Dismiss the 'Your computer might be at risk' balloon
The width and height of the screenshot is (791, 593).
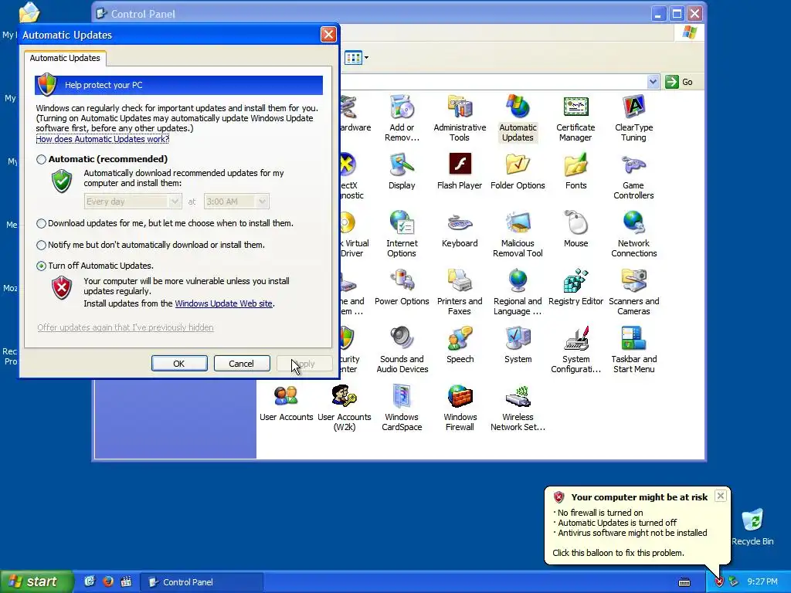[721, 496]
